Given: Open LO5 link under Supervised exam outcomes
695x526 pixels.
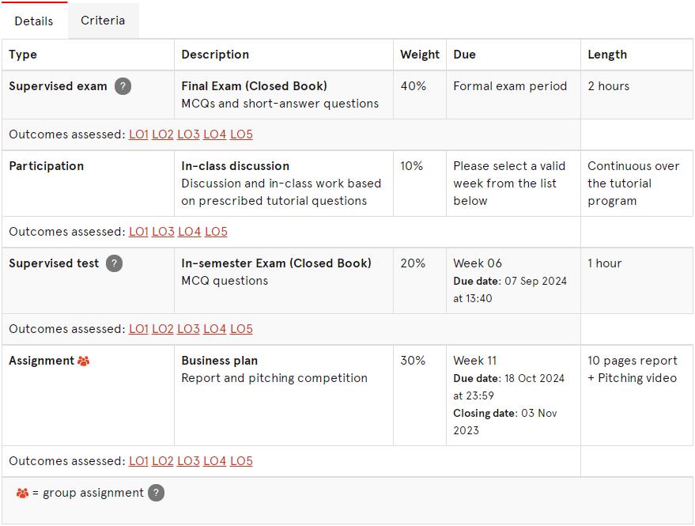Looking at the screenshot, I should (x=242, y=134).
